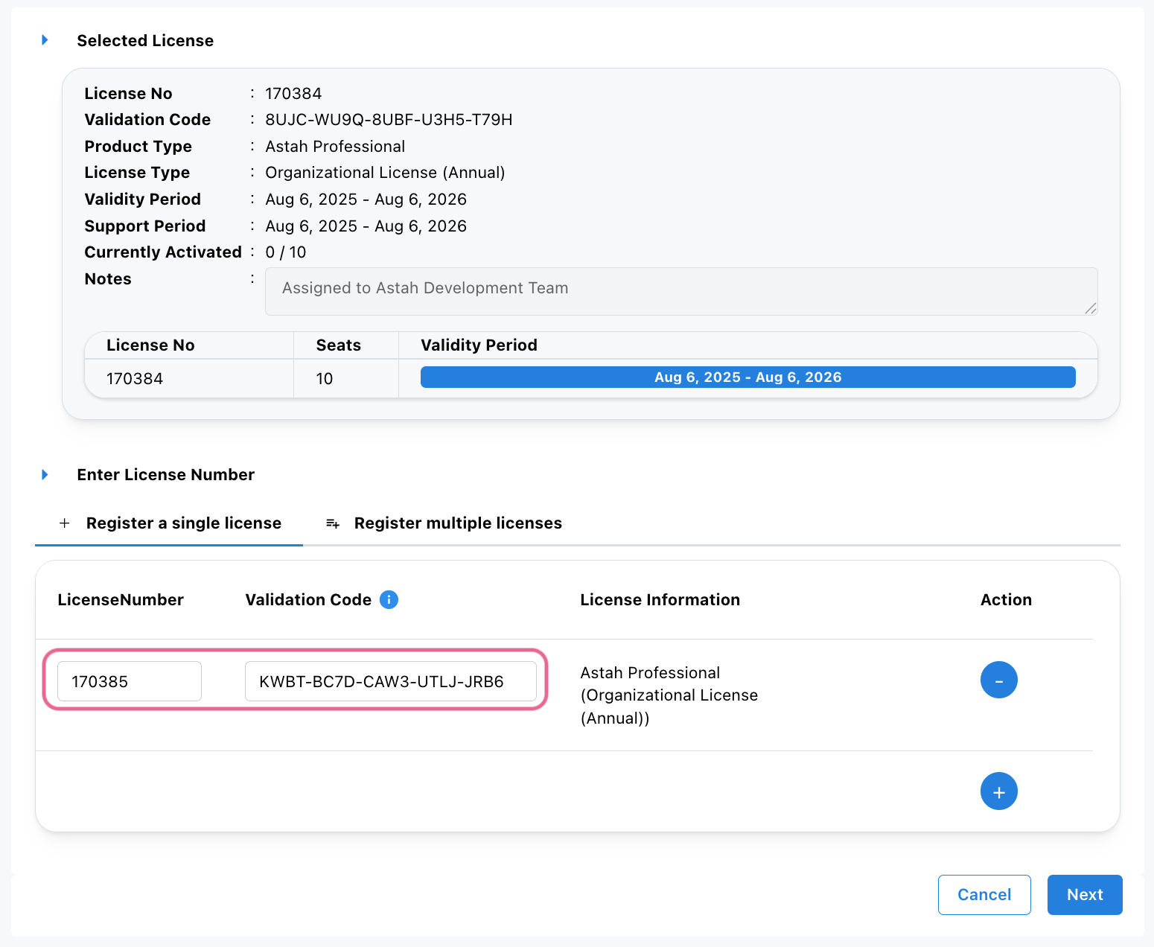Click Organizational License (Annual) license type value
The image size is (1154, 947).
[x=385, y=173]
